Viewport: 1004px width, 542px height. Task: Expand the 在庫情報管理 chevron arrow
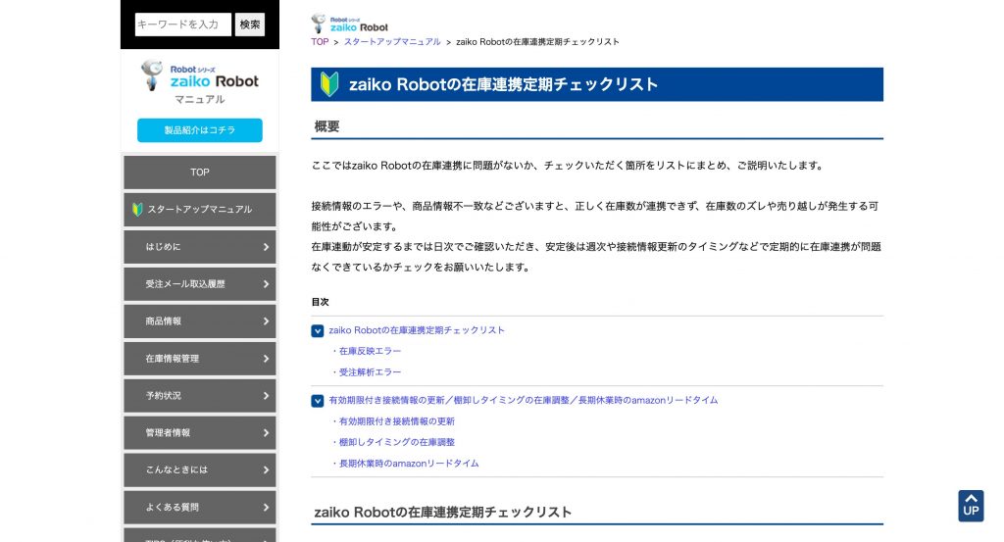point(266,359)
